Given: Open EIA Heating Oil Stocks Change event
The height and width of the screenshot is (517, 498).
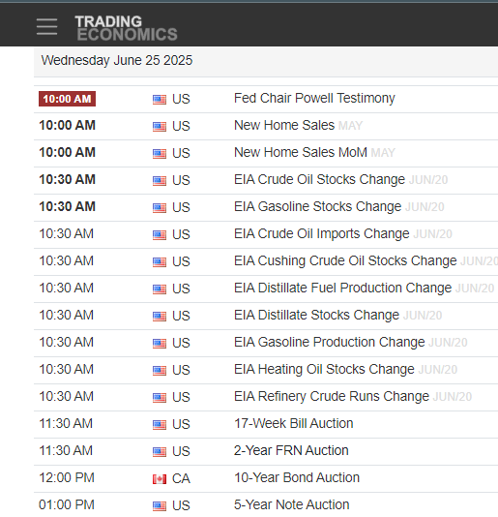Looking at the screenshot, I should pos(324,369).
